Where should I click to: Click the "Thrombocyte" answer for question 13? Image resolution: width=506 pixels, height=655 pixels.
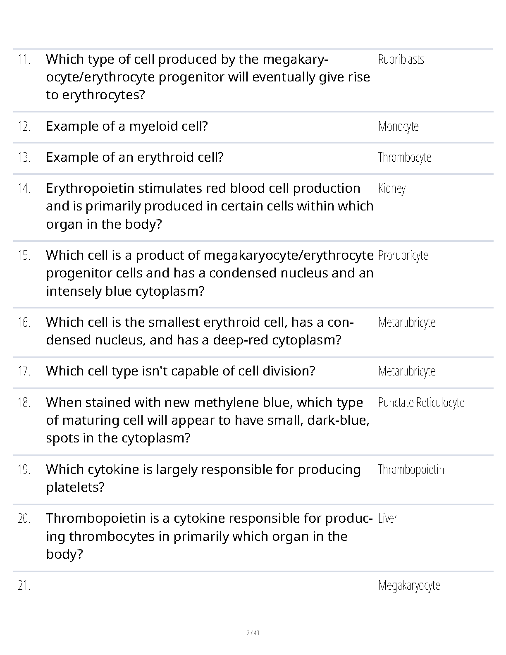coord(404,158)
